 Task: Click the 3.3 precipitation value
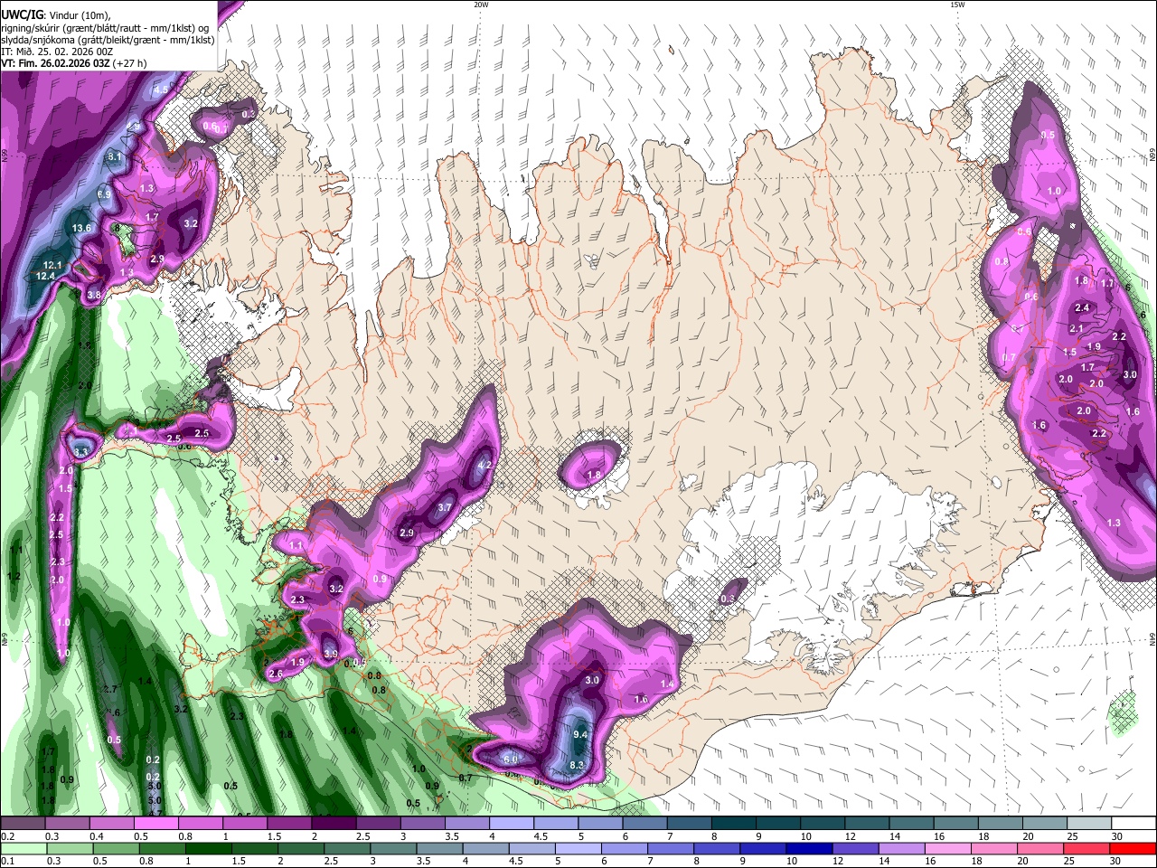point(81,451)
